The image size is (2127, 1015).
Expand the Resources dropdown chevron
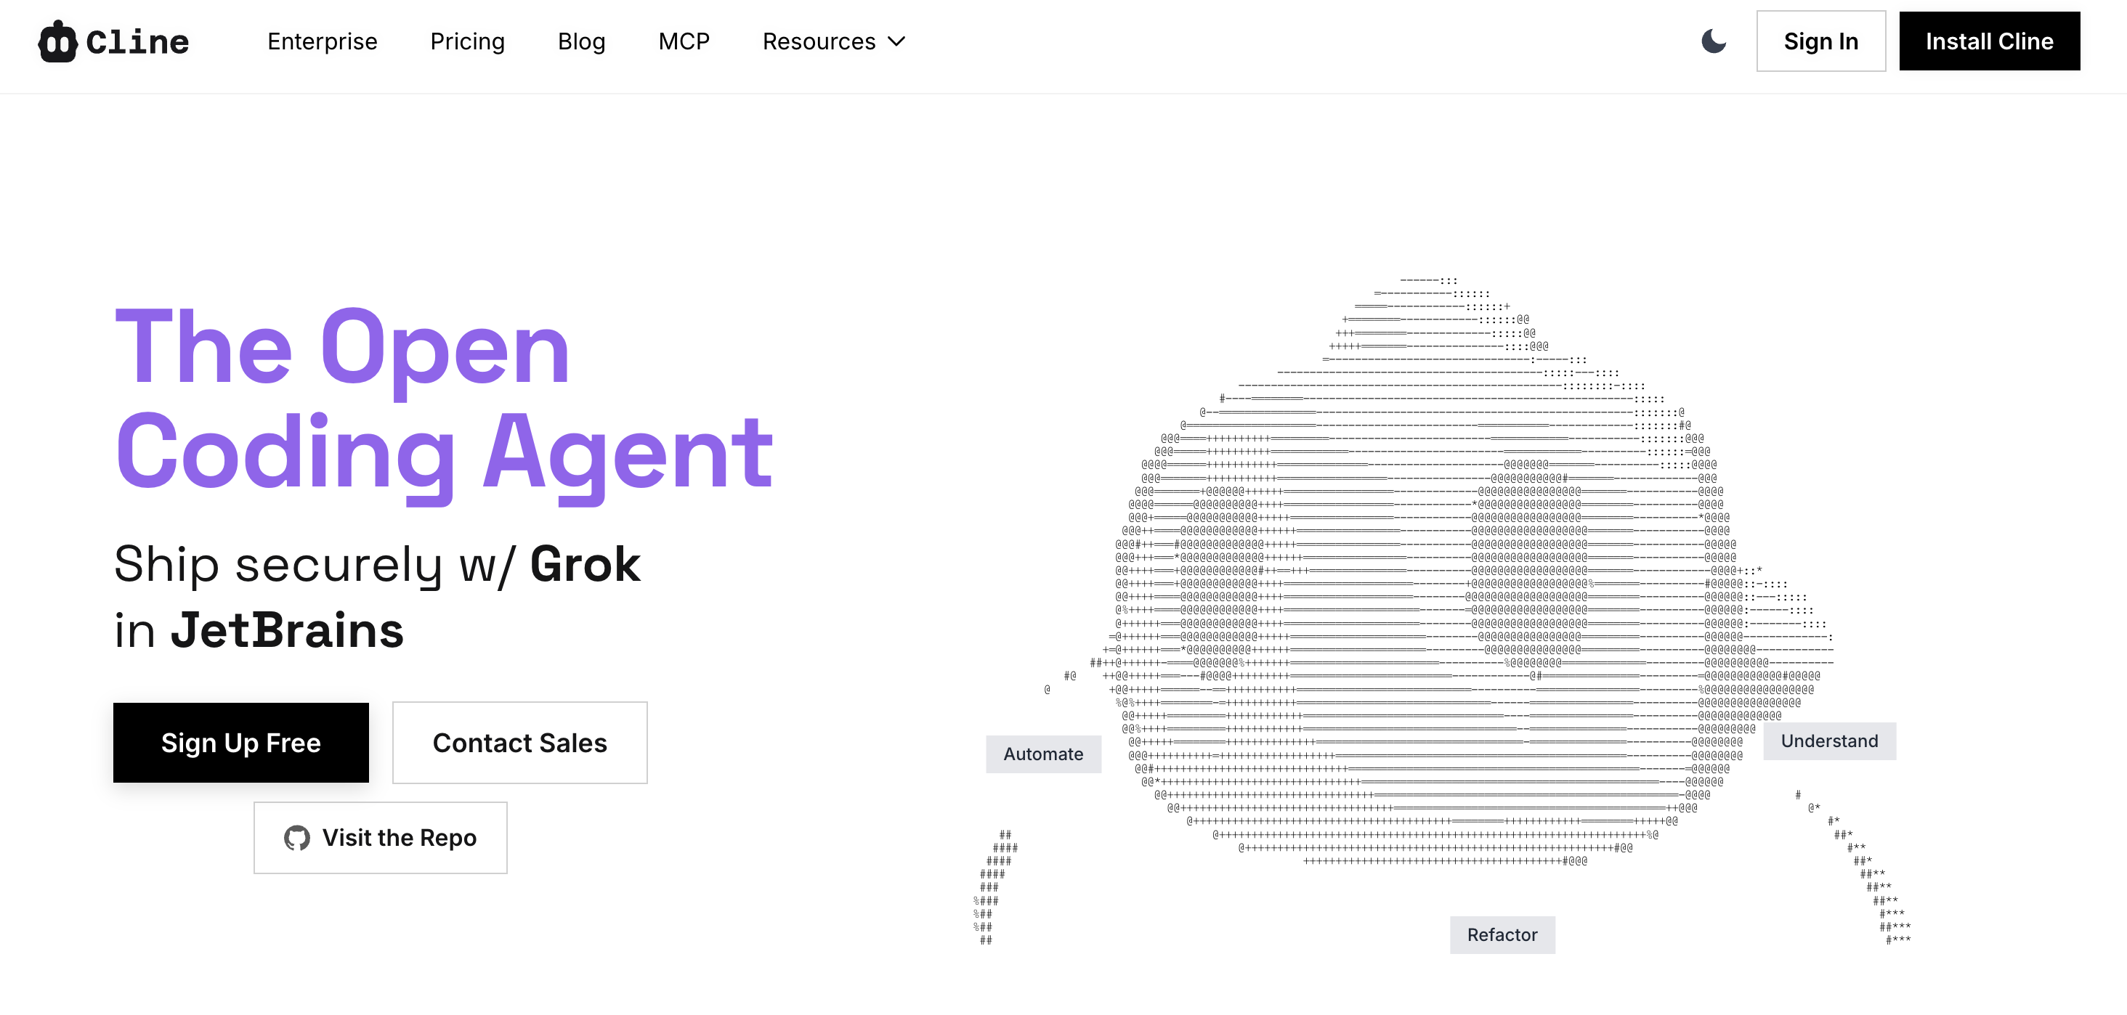tap(896, 41)
